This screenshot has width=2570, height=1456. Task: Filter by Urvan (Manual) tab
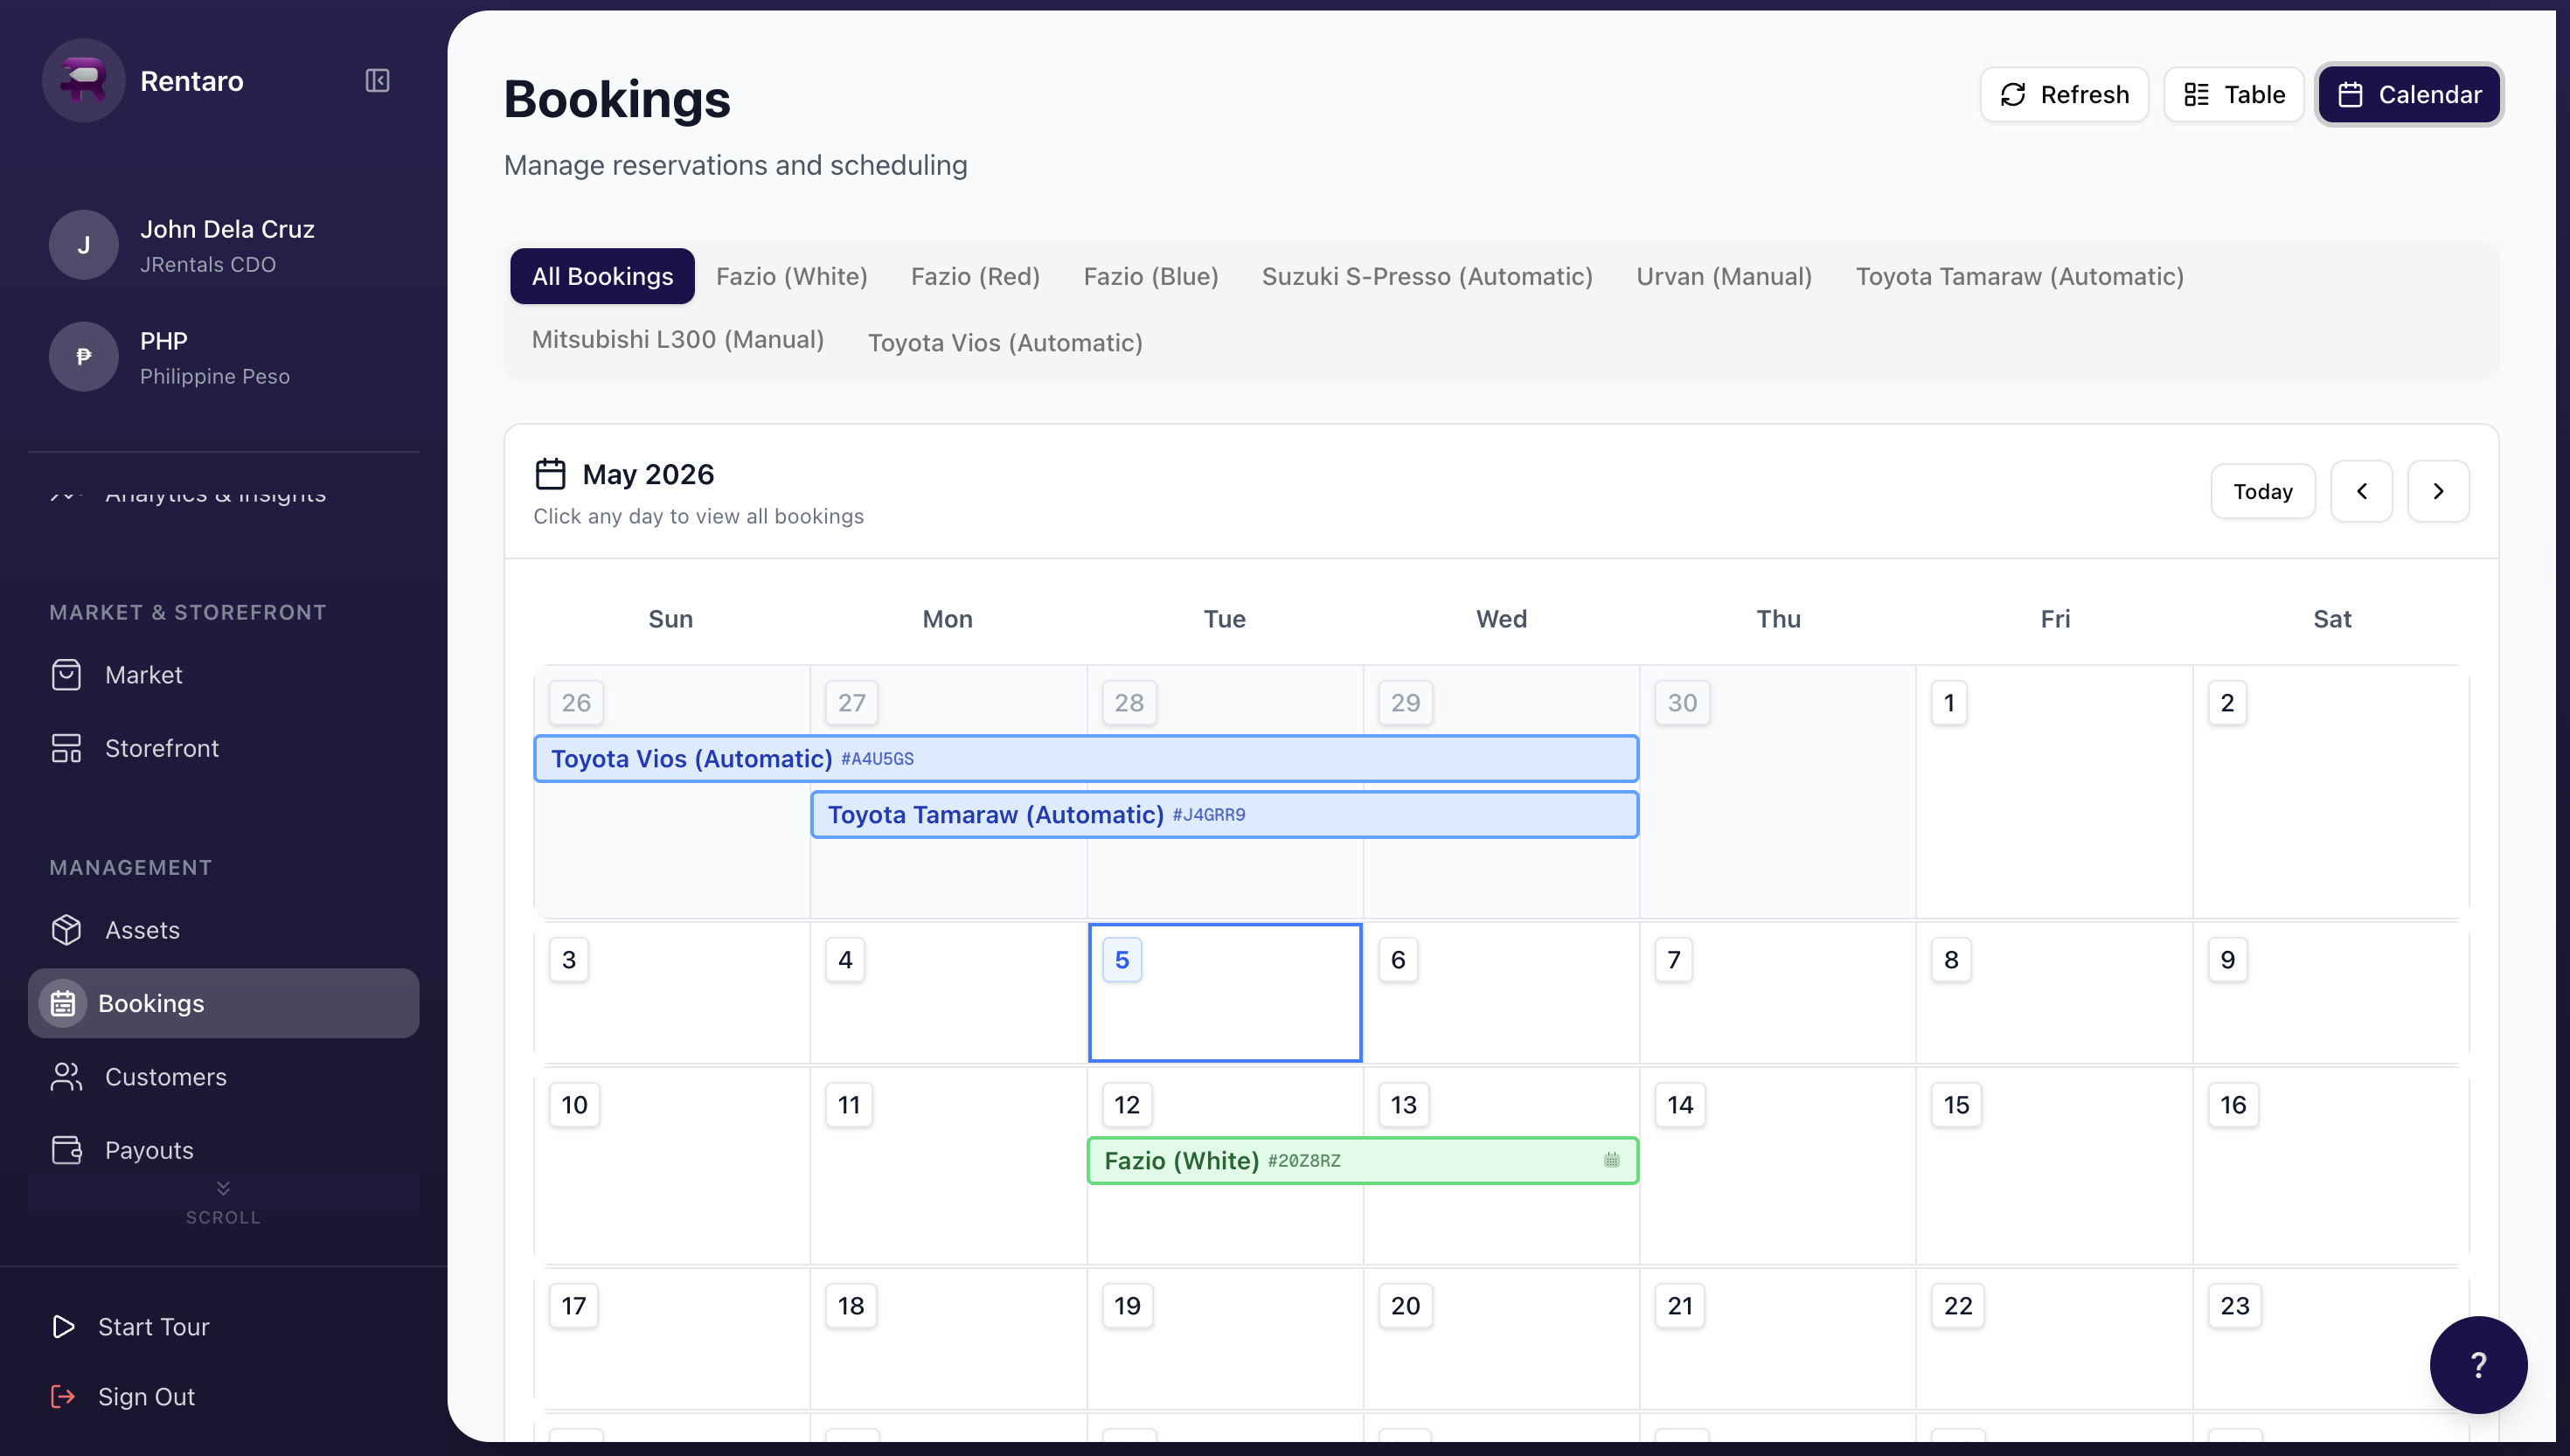[x=1724, y=276]
